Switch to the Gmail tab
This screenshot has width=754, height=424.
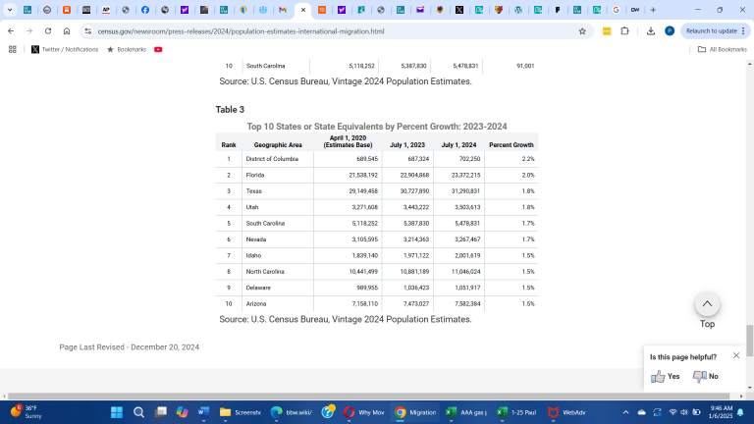click(282, 10)
